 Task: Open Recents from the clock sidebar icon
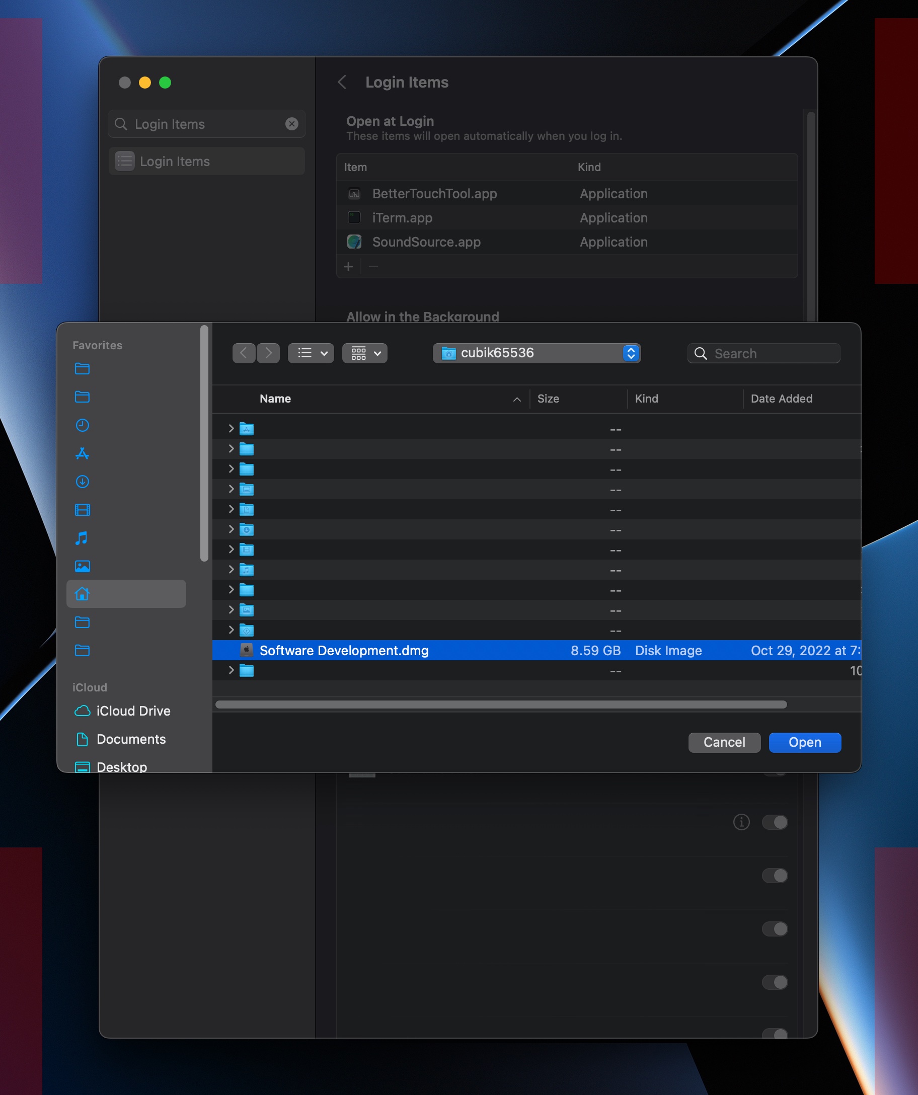click(x=83, y=425)
